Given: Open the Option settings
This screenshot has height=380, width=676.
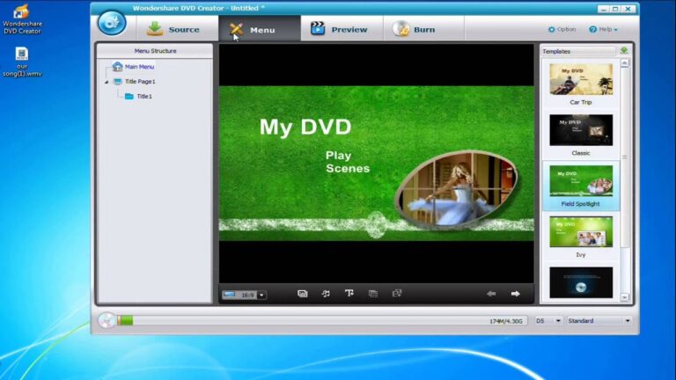Looking at the screenshot, I should point(562,29).
